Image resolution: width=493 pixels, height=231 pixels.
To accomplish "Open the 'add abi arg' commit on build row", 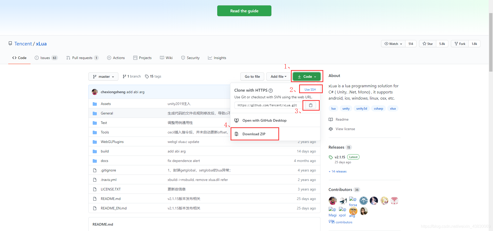I will pyautogui.click(x=177, y=151).
